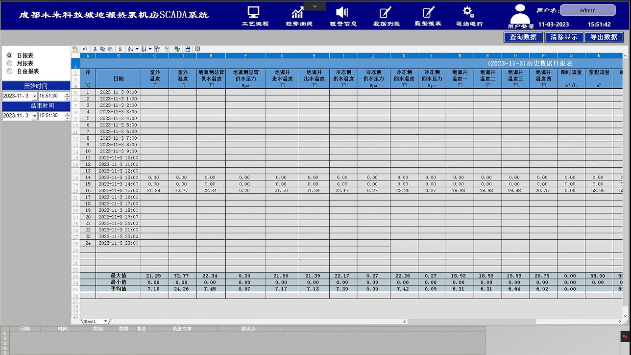Open the 趋势曲线 trend curve view
The image size is (631, 355).
[x=298, y=17]
